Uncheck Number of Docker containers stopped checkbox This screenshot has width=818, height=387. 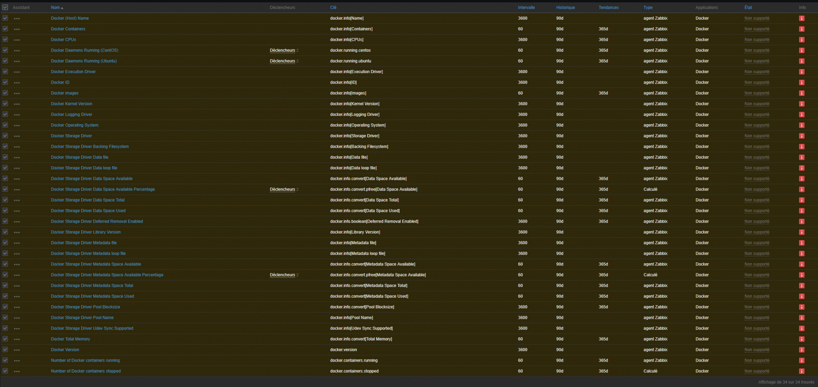5,371
